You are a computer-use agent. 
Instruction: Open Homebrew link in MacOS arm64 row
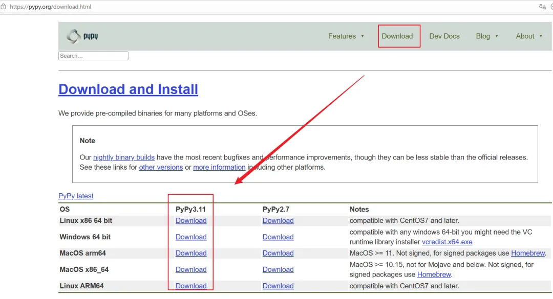tap(528, 253)
